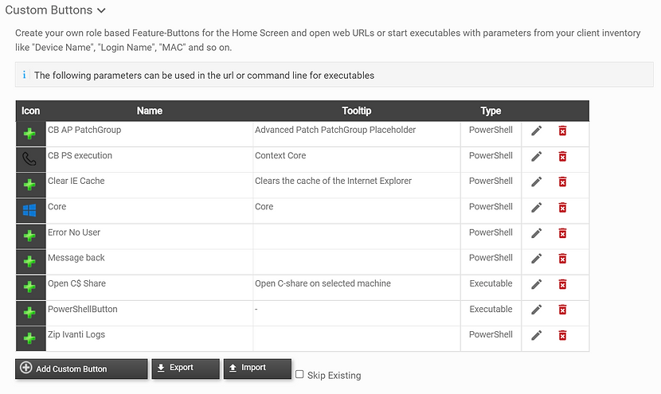Click the green plus icon for Error No User
Image resolution: width=661 pixels, height=394 pixels.
click(x=29, y=236)
